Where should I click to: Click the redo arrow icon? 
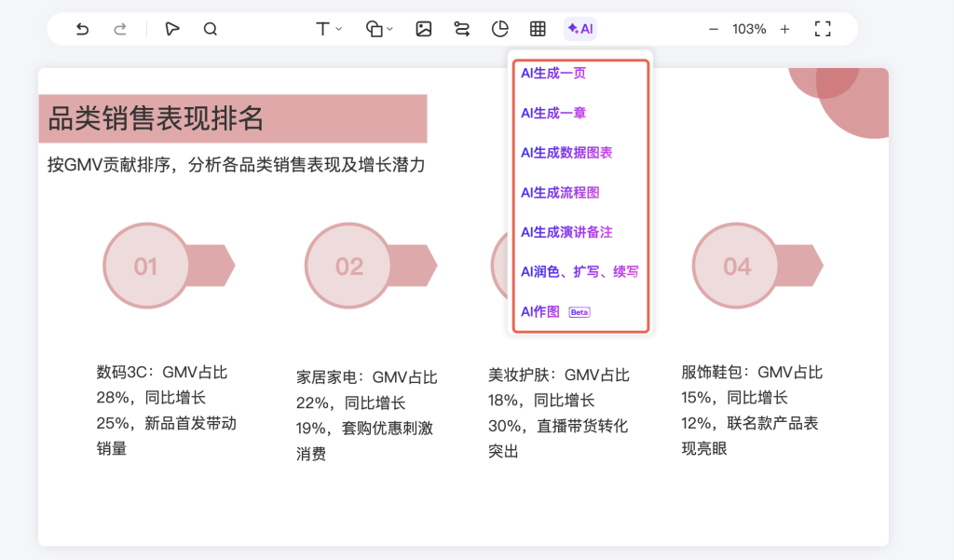tap(120, 29)
